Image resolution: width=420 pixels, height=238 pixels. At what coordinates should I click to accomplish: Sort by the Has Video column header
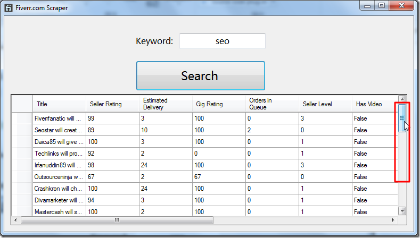point(375,104)
